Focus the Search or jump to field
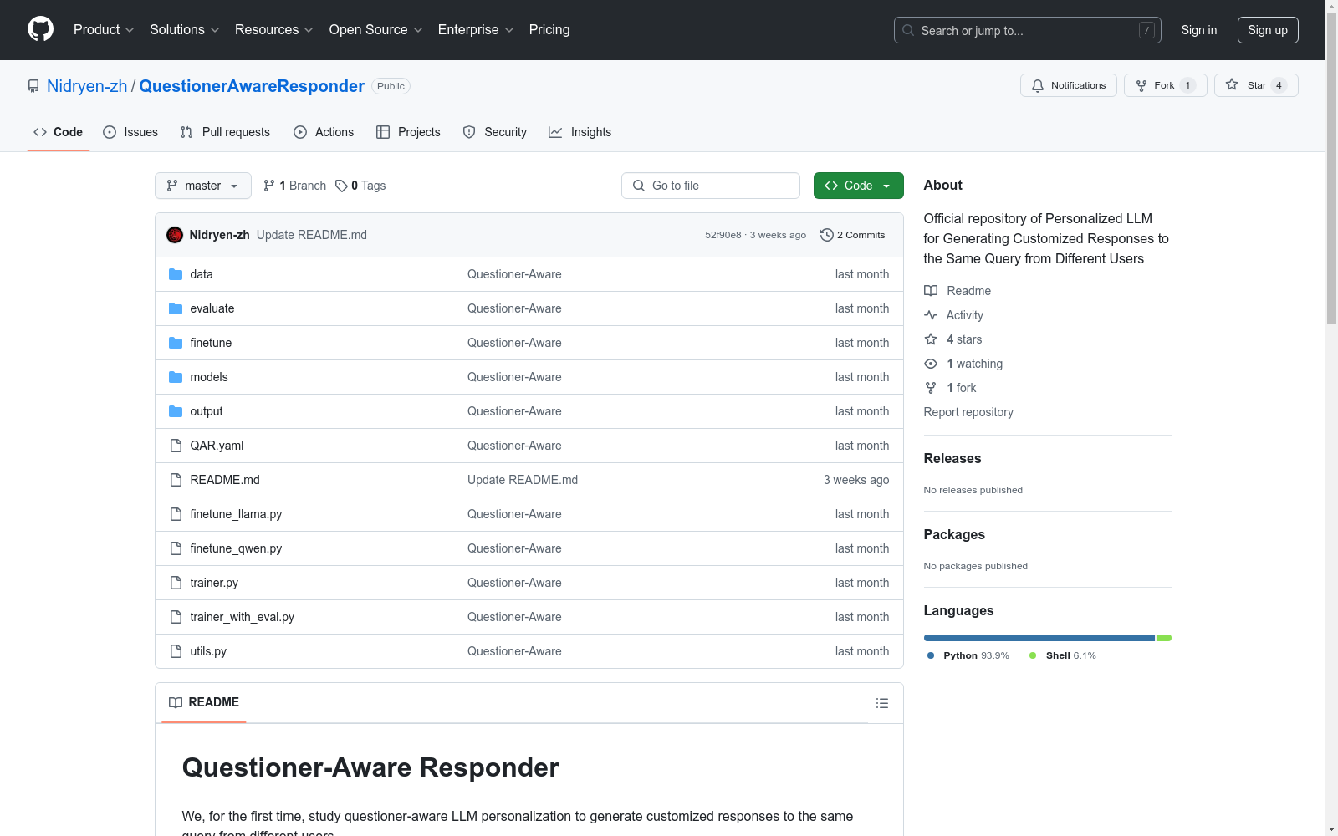Viewport: 1338px width, 836px height. (1027, 30)
